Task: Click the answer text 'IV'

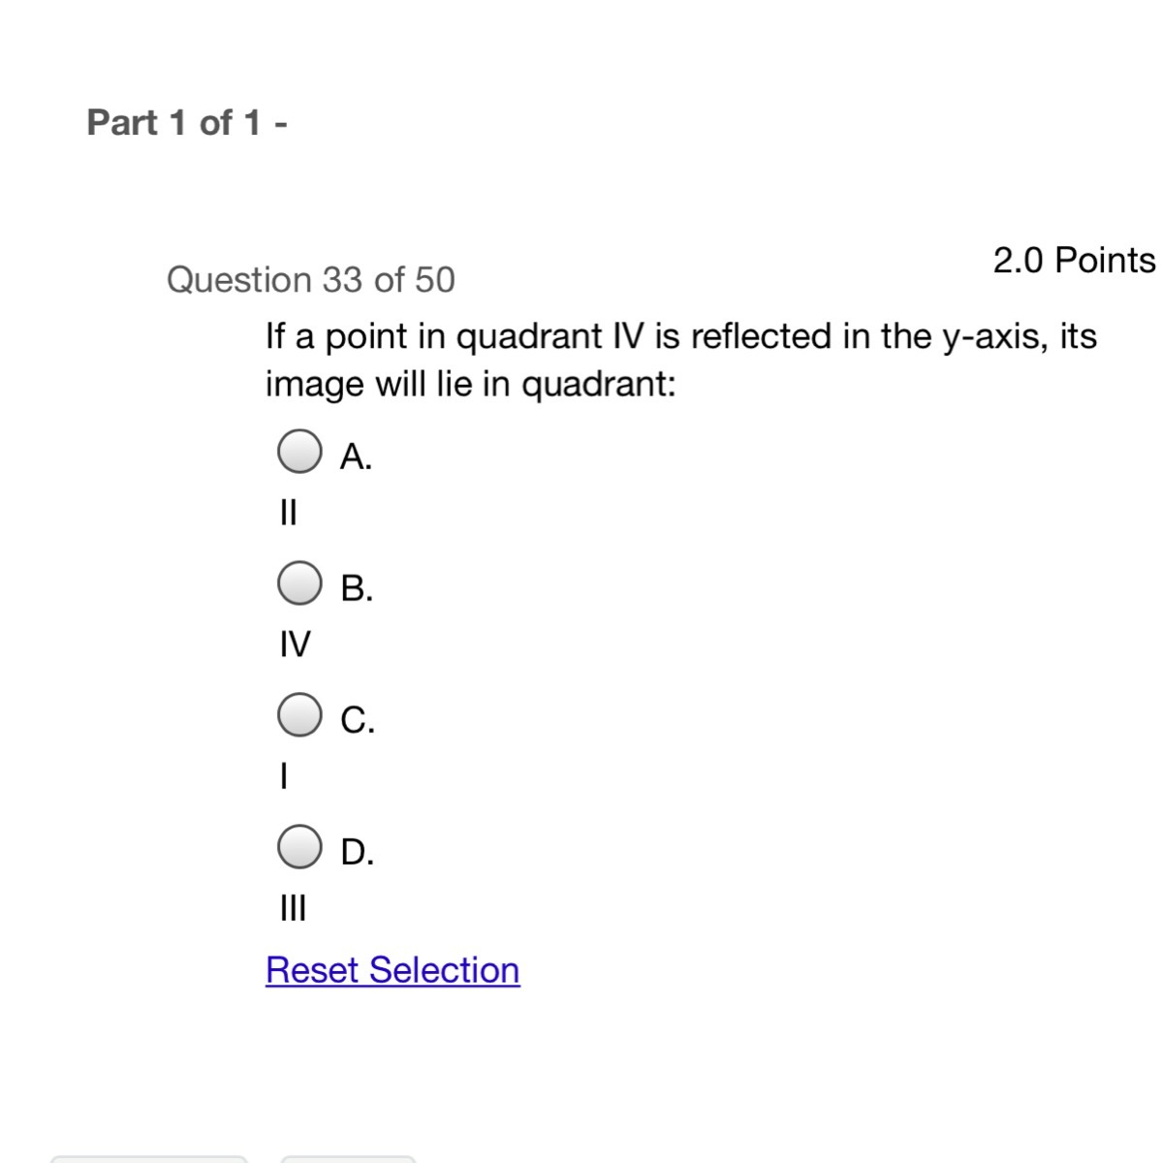Action: coord(295,644)
